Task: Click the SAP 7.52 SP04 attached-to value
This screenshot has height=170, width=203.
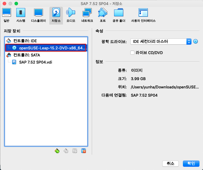Action: [144, 95]
